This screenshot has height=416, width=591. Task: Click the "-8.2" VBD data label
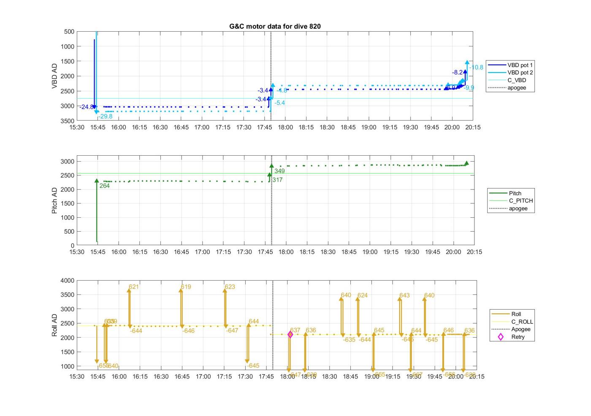coord(458,73)
